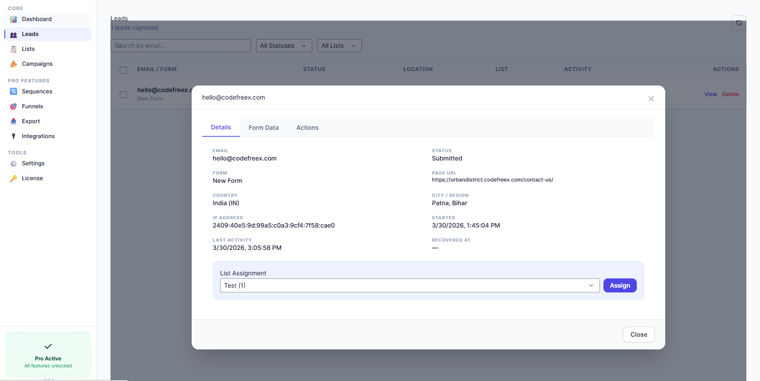Click the ACTIVITY column header
Image resolution: width=760 pixels, height=381 pixels.
coord(578,69)
